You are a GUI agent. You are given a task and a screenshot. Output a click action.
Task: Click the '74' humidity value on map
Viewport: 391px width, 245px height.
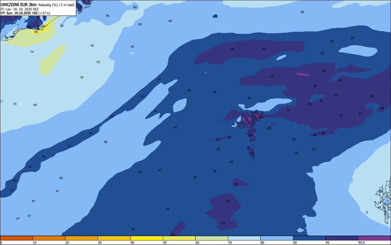(32, 52)
